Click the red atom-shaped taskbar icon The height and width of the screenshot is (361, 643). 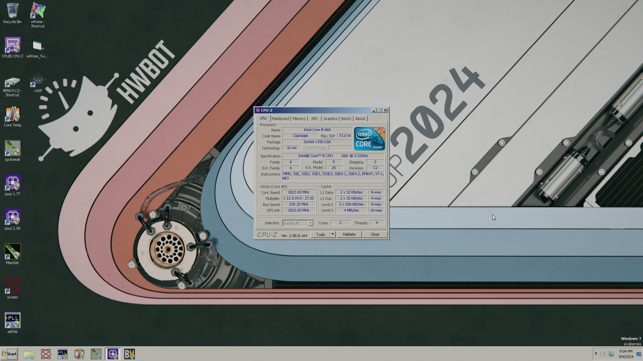pos(46,354)
